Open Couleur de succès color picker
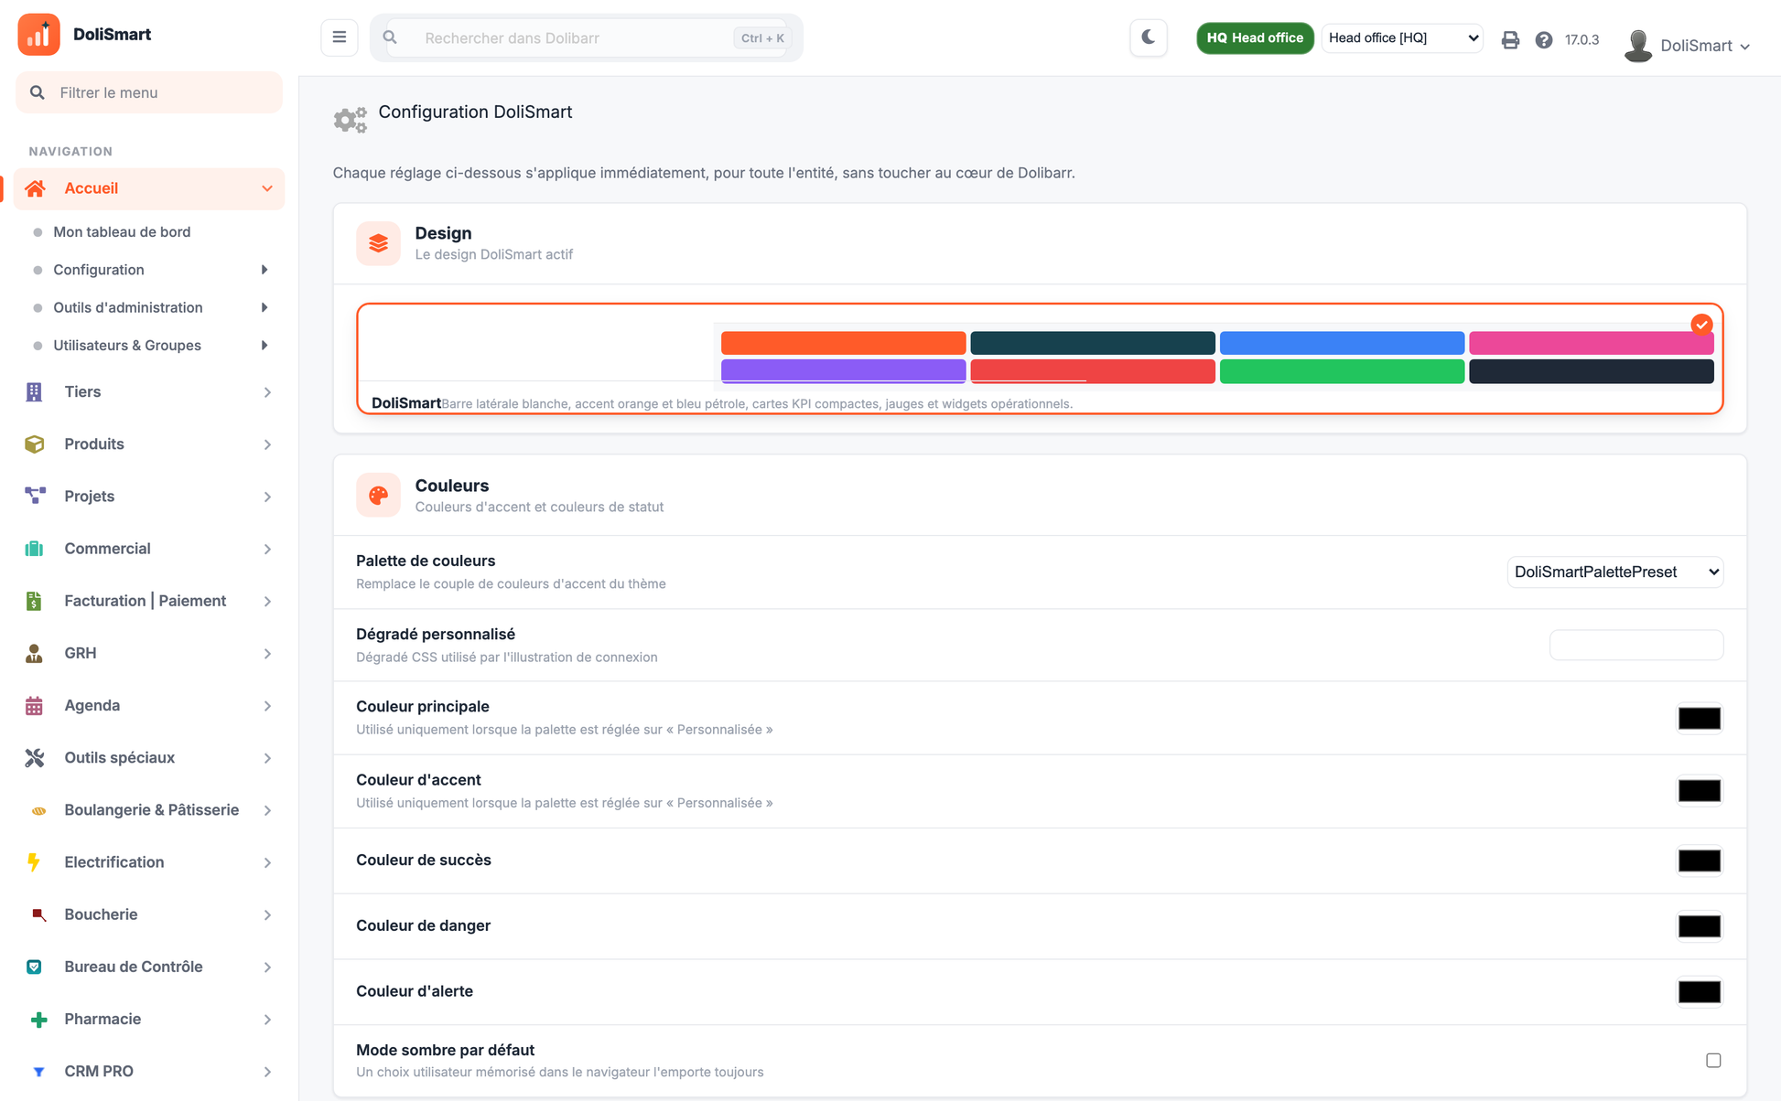The image size is (1781, 1101). click(1700, 860)
